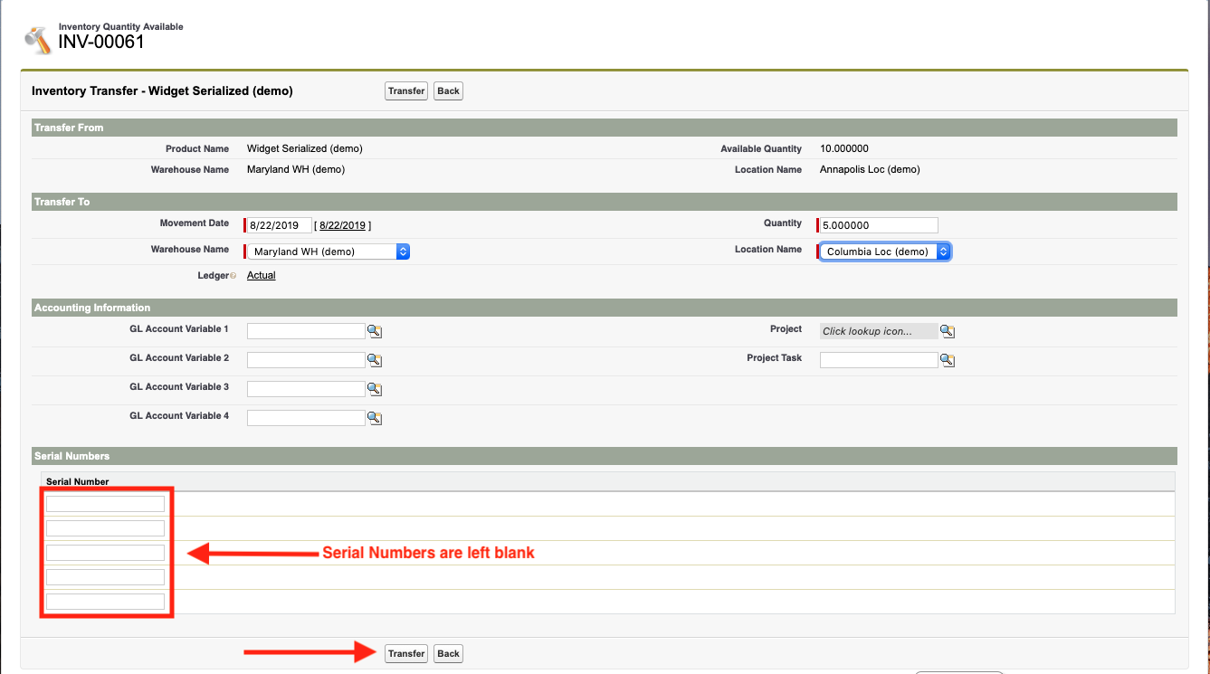Screen dimensions: 1210x674
Task: Open lookup for GL Account Variable 3
Action: 375,391
